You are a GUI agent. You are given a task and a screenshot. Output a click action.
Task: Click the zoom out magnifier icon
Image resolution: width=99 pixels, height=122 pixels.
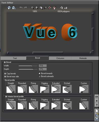[x=37, y=8]
